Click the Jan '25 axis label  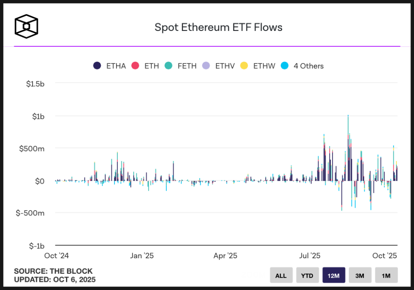[142, 256]
